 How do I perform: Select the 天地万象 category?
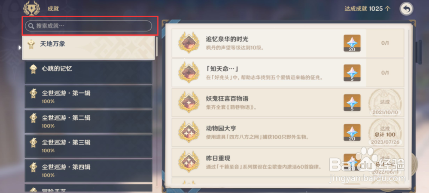point(88,48)
